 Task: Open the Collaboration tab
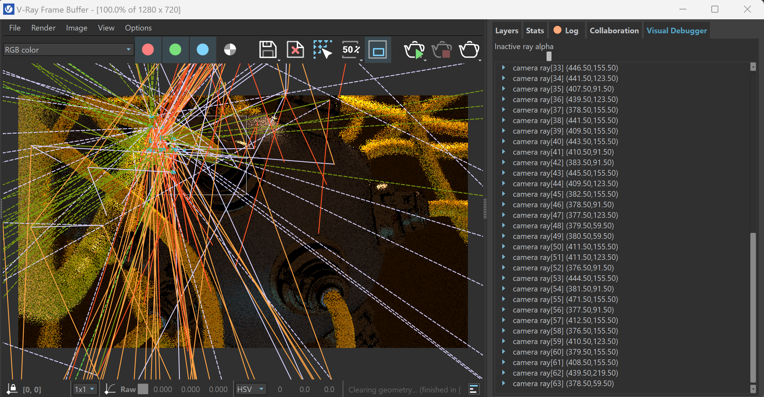(x=614, y=31)
